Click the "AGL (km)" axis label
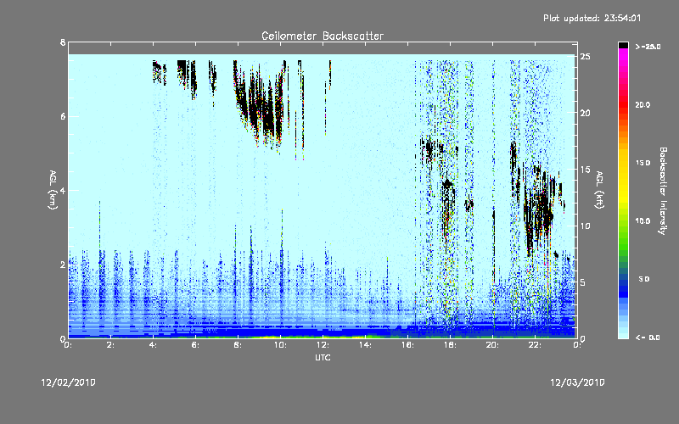Screen dimensions: 679x424 (x=53, y=190)
